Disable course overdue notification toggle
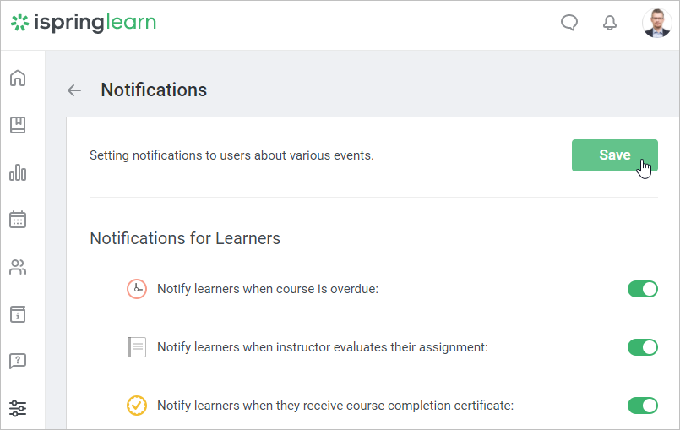The height and width of the screenshot is (430, 680). (642, 289)
